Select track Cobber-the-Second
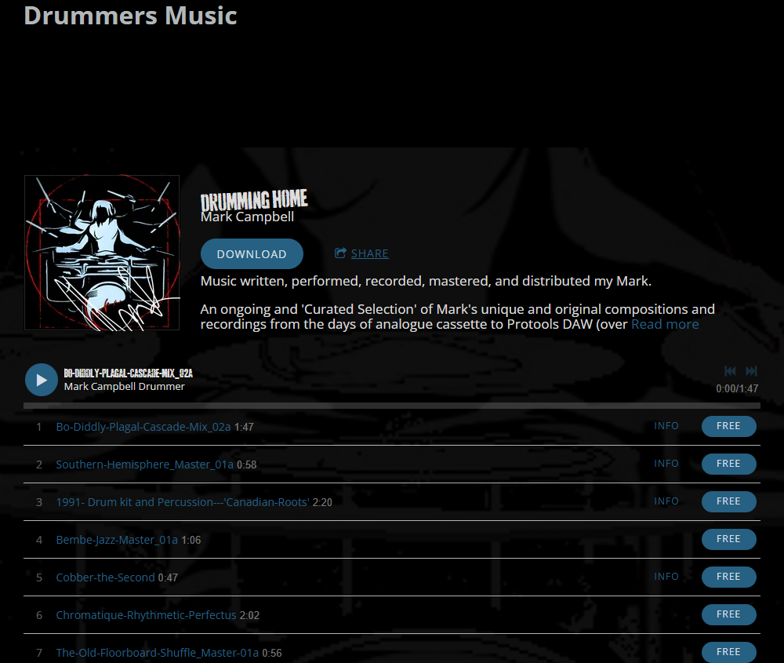The width and height of the screenshot is (784, 663). [x=105, y=577]
